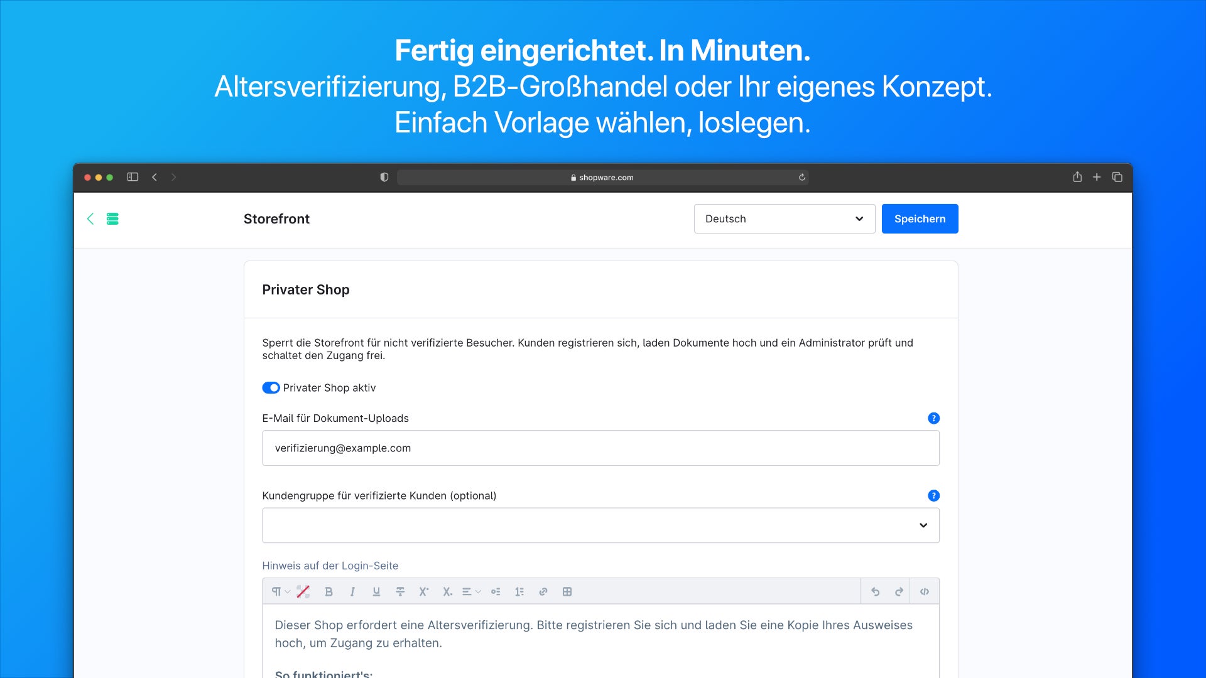This screenshot has width=1206, height=678.
Task: Click the Speichern button
Action: pyautogui.click(x=920, y=218)
